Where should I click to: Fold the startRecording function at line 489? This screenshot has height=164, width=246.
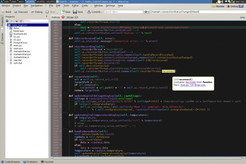(61, 47)
